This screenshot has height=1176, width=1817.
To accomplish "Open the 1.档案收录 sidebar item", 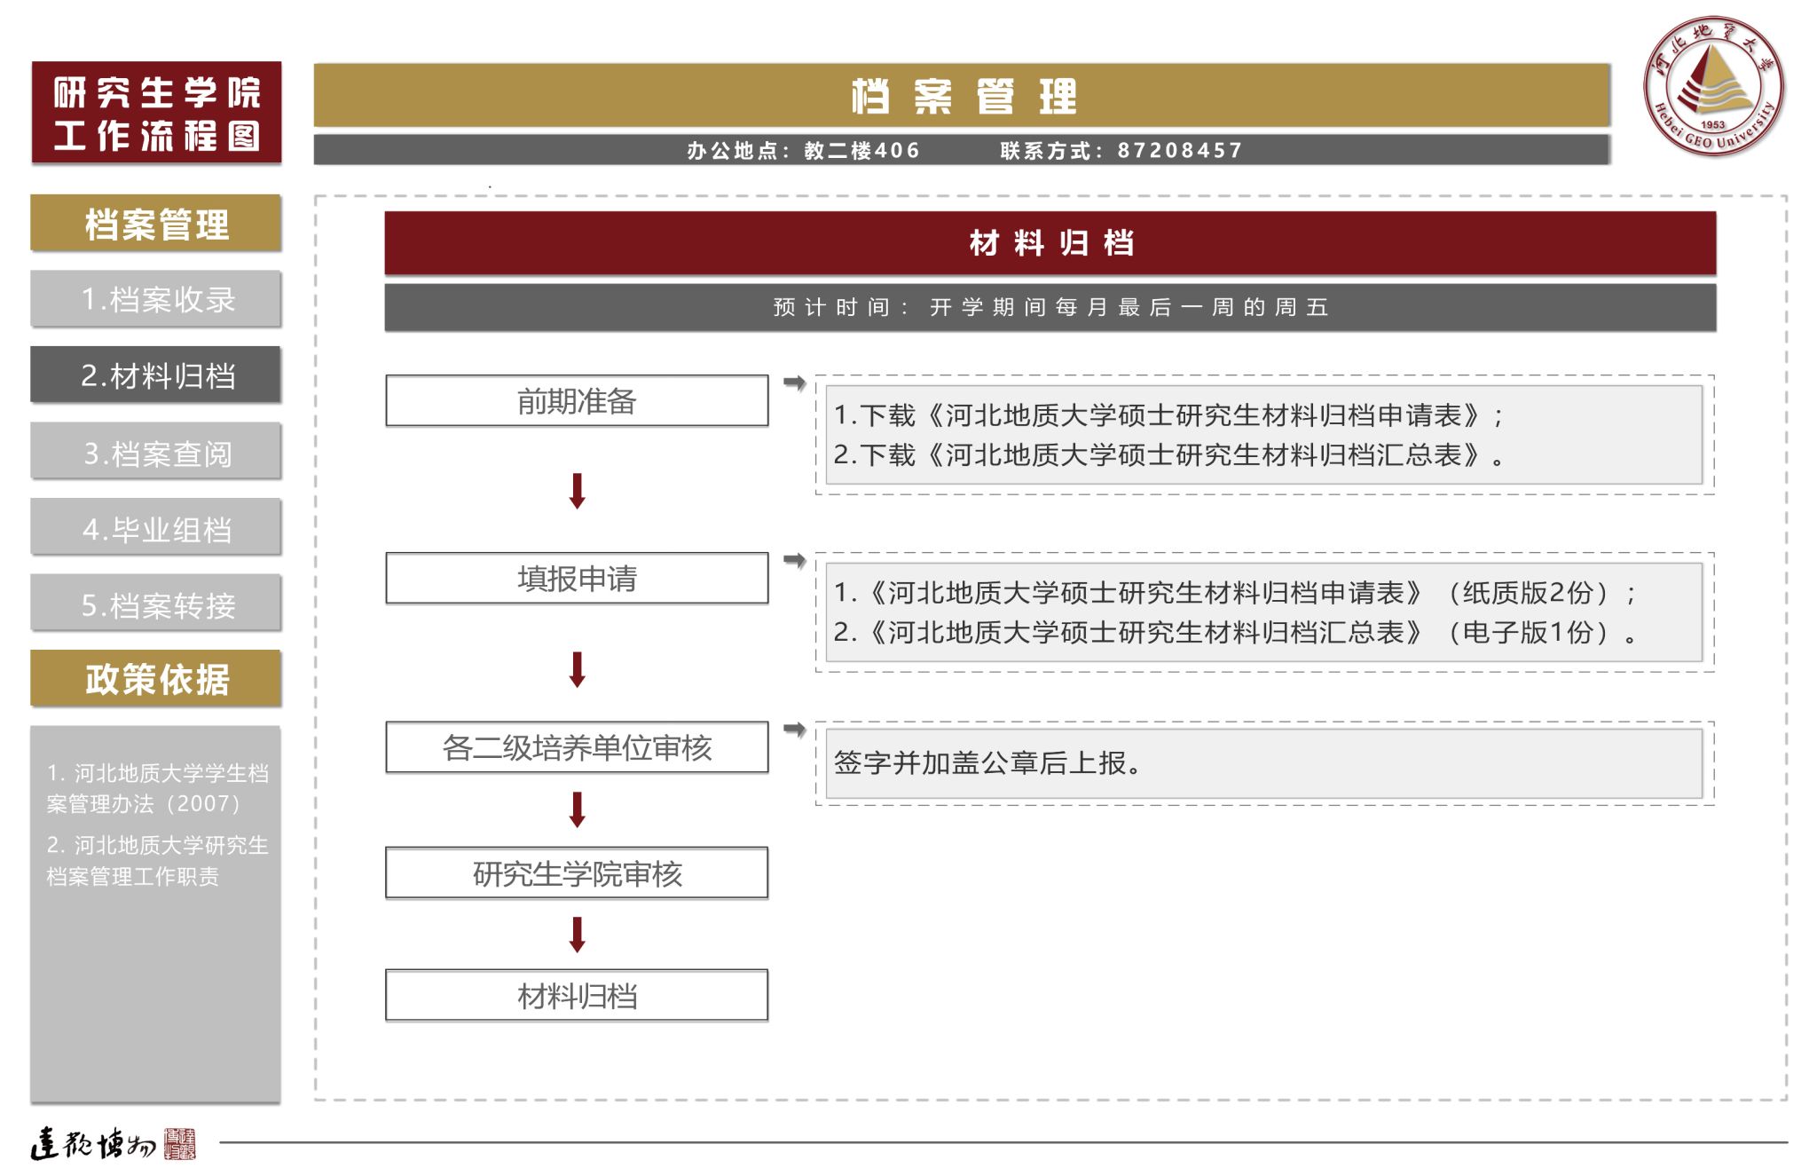I will coord(156,299).
